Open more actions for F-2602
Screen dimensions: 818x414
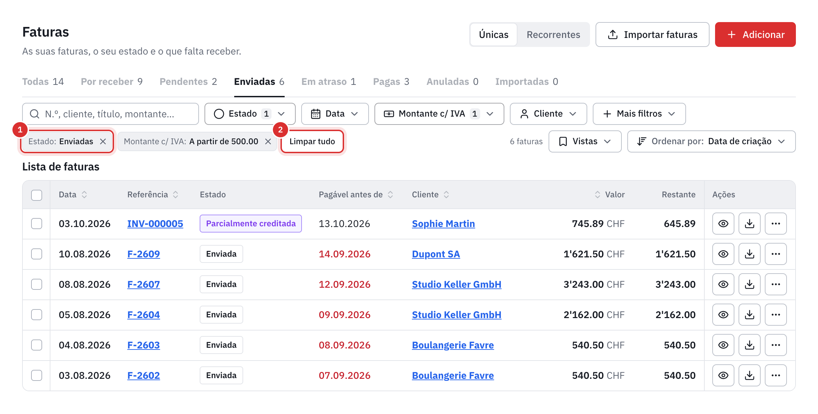776,375
